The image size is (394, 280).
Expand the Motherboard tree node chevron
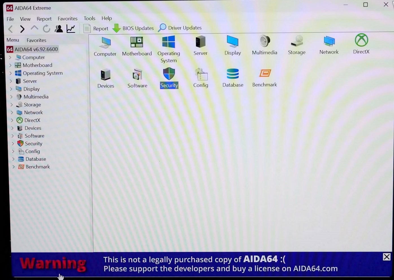(10, 65)
